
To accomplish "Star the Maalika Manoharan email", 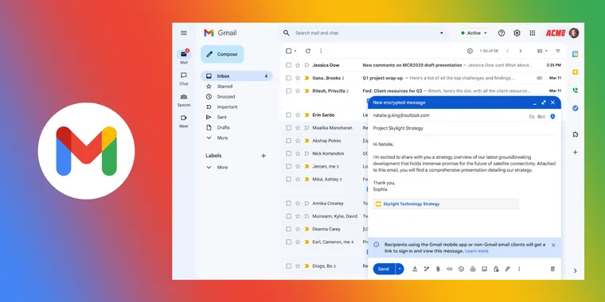I will 298,127.
